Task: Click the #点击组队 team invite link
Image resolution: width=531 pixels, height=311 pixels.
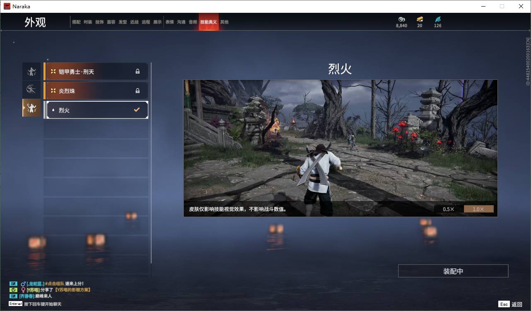Action: tap(54, 284)
